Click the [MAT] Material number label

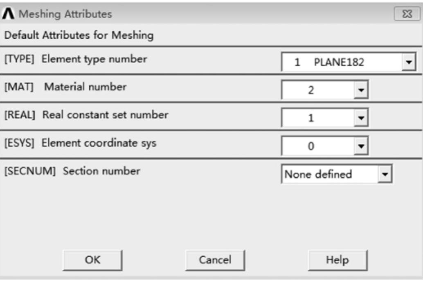tap(65, 87)
